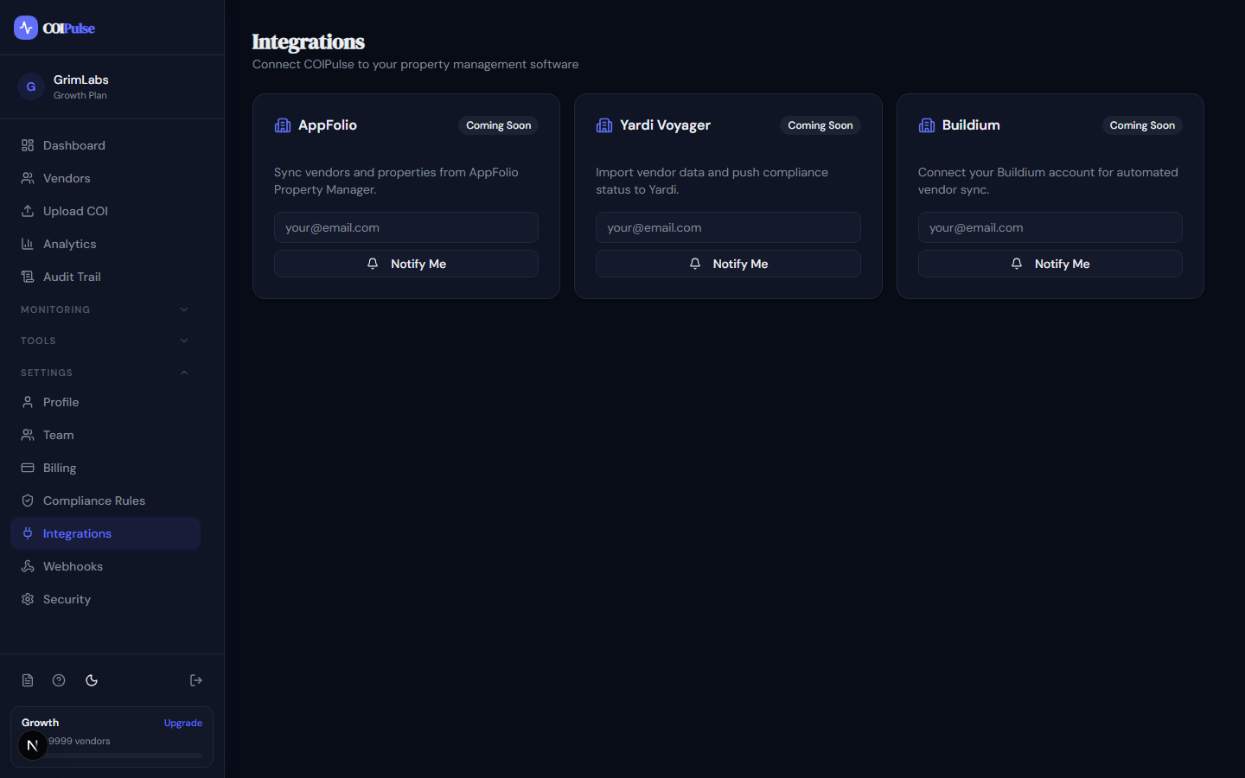Click the help question mark icon

[x=59, y=680]
